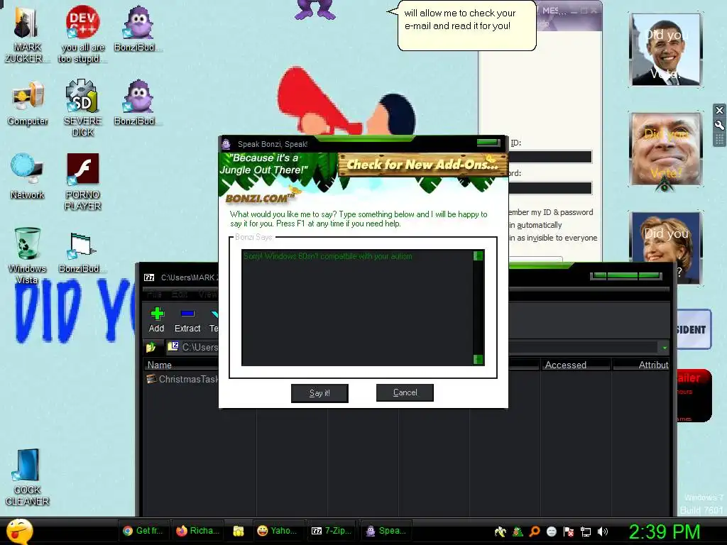This screenshot has height=545, width=727.
Task: Click Bonzi's e-mail speech bubble
Action: tap(466, 26)
